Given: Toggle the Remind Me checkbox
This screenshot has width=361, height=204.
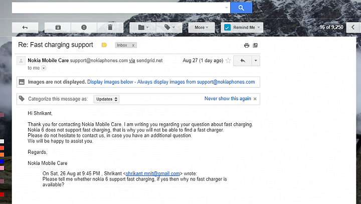Looking at the screenshot, I should pos(227,28).
